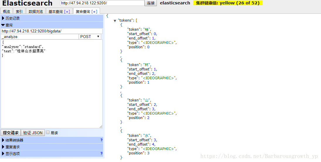
Task: Select the 复合查询 tab
Action: pyautogui.click(x=83, y=11)
